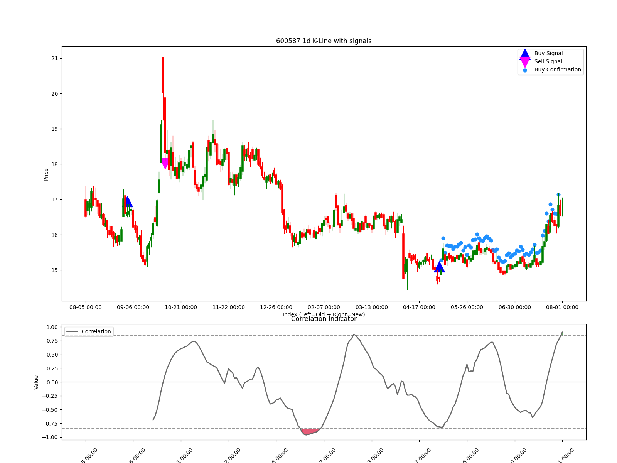This screenshot has width=617, height=463.
Task: Click the '12-26 00:00' date tick on the price chart
Action: [x=276, y=308]
